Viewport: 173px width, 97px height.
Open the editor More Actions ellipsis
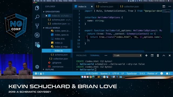(170, 6)
